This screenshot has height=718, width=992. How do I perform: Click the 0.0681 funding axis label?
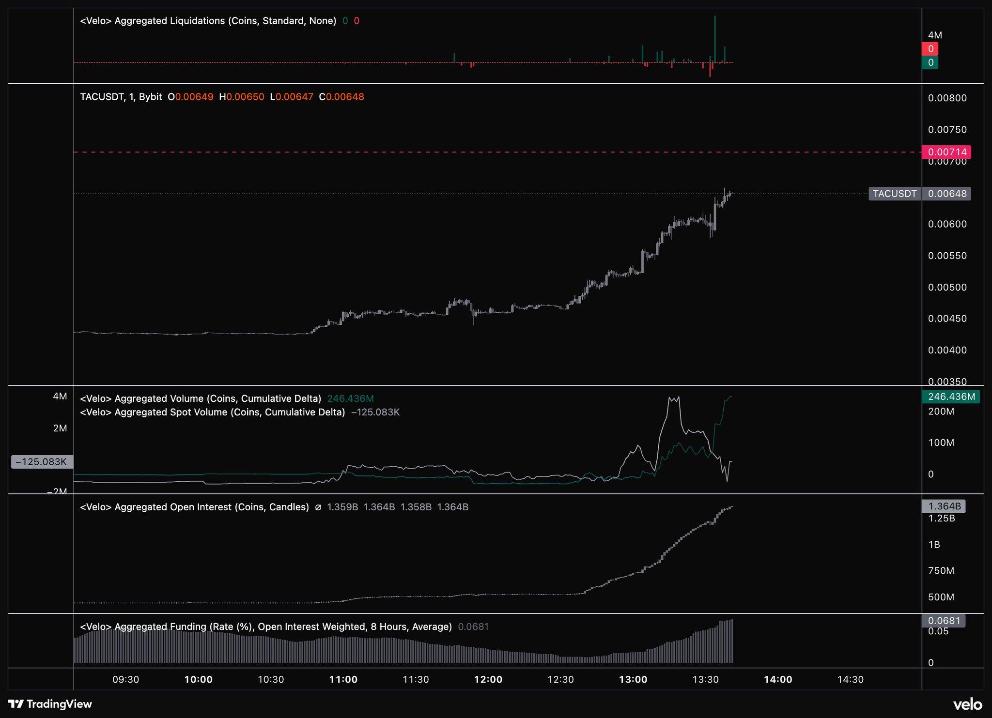944,620
